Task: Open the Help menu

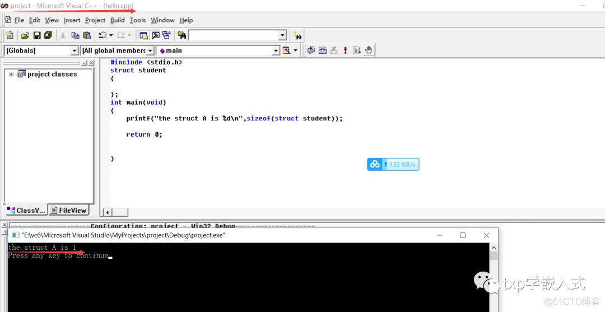Action: 186,20
